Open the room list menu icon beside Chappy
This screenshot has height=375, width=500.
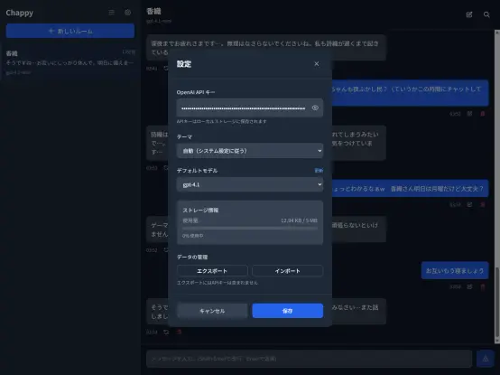pyautogui.click(x=111, y=13)
